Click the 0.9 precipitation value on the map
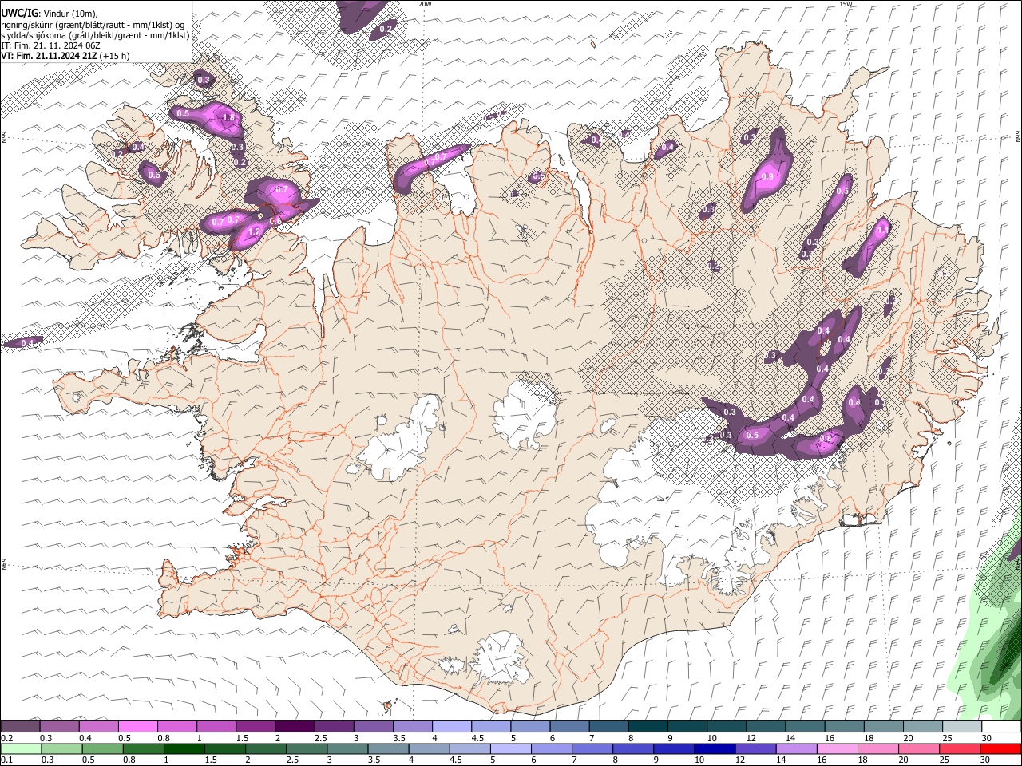The width and height of the screenshot is (1022, 766). [768, 176]
